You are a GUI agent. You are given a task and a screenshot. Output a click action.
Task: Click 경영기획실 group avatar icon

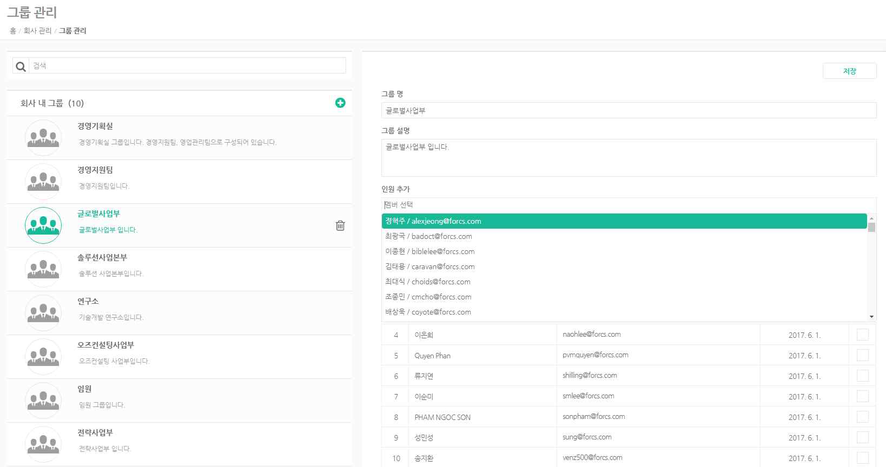[x=43, y=138]
